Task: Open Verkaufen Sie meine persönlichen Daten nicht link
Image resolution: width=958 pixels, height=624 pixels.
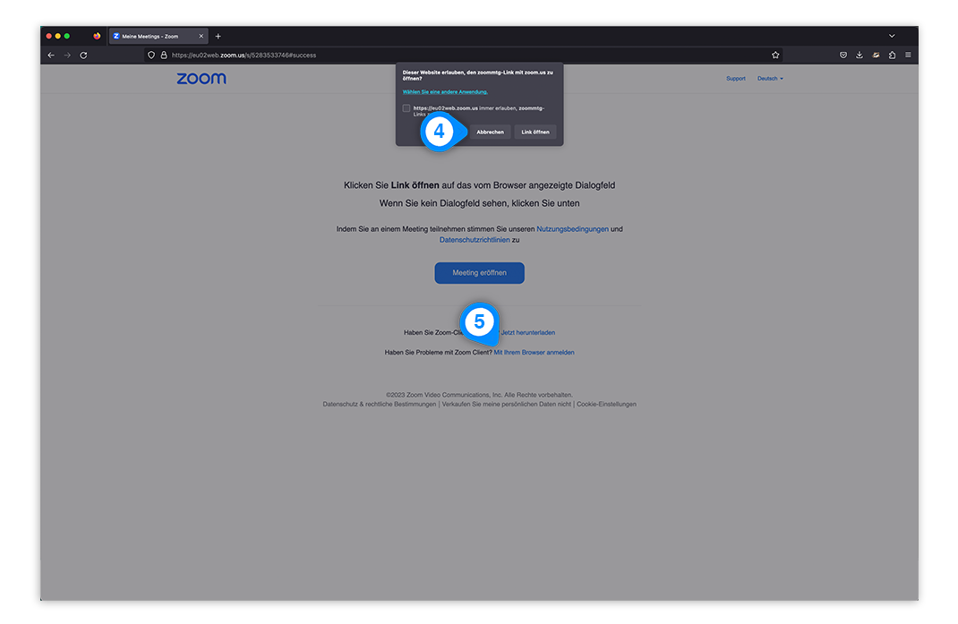Action: (x=507, y=404)
